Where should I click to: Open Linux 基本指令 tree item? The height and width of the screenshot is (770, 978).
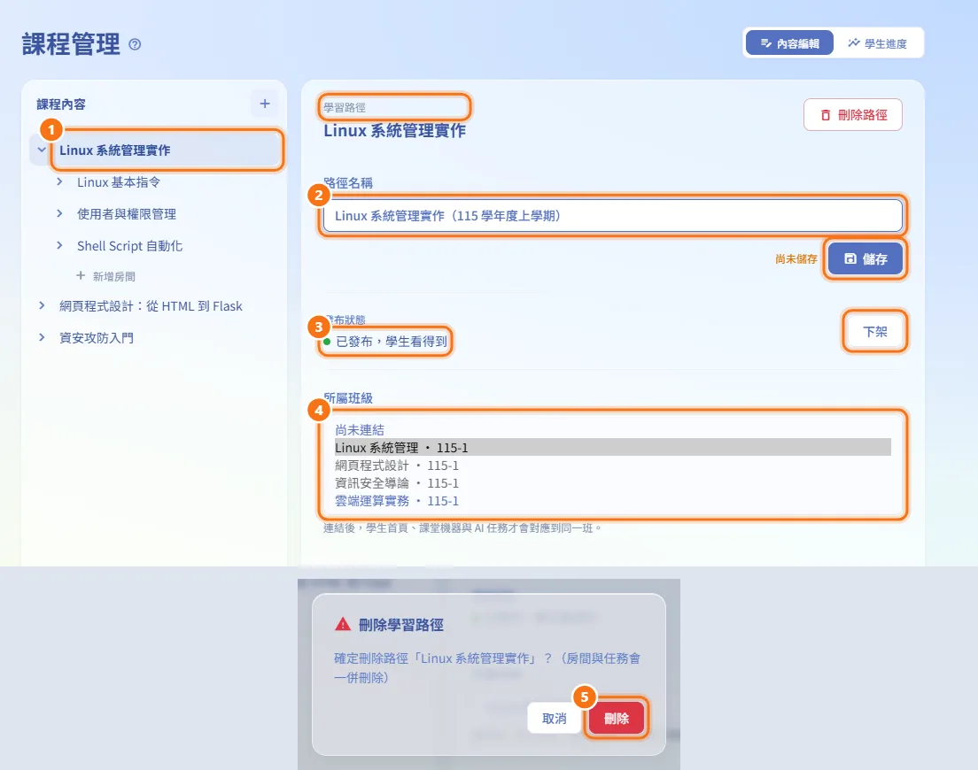point(119,182)
